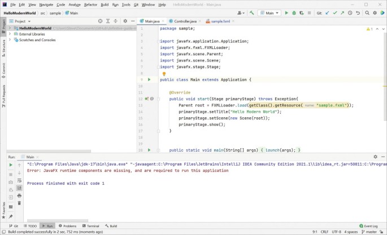Show Git history clock icon
The image size is (387, 235).
tap(350, 13)
